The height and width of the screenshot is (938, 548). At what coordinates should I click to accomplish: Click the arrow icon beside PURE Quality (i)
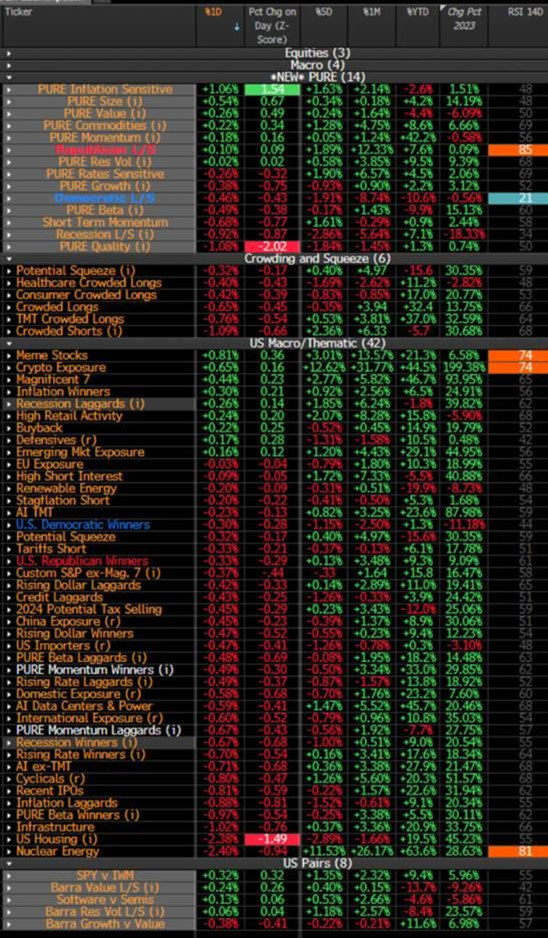coord(9,247)
